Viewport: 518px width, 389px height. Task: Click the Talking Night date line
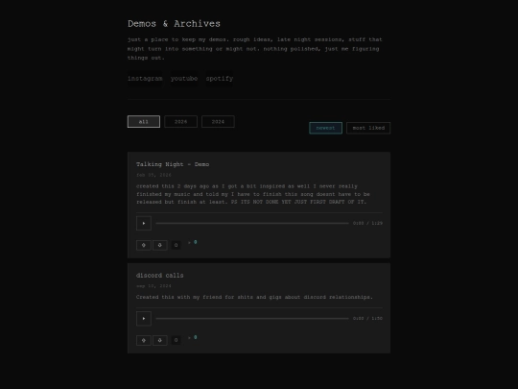point(153,175)
